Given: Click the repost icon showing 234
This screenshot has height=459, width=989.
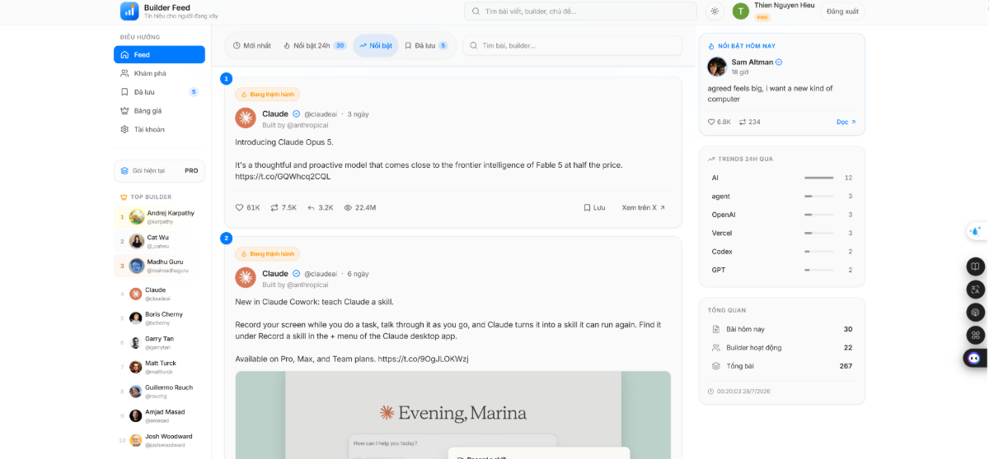Looking at the screenshot, I should point(743,122).
